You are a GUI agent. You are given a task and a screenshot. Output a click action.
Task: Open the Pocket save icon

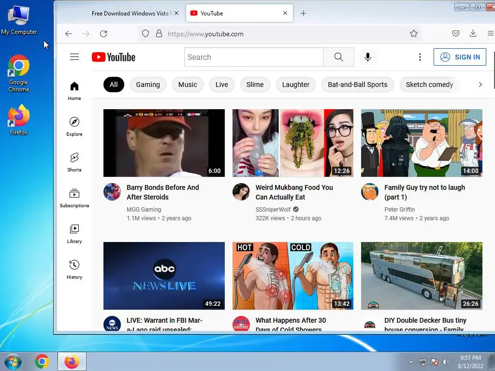click(x=455, y=33)
